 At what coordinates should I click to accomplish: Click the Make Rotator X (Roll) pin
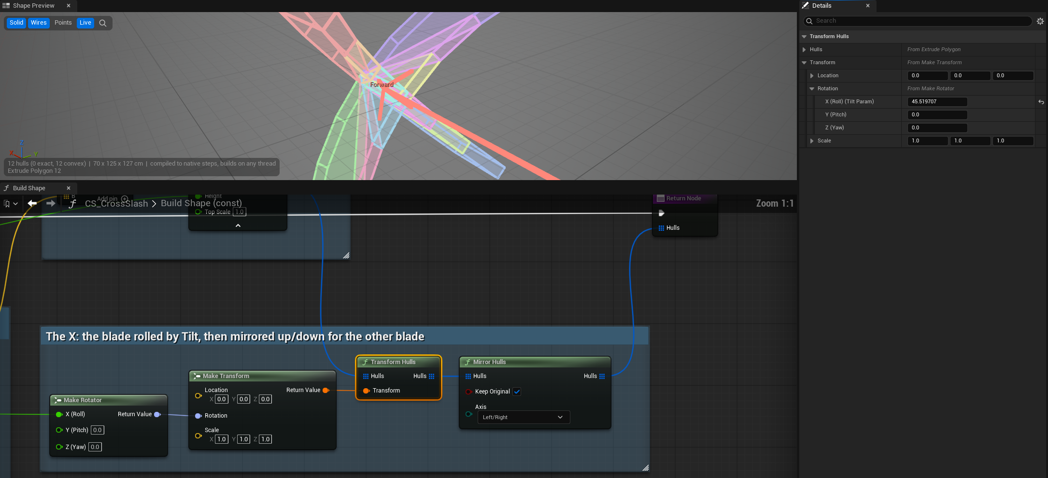tap(59, 414)
